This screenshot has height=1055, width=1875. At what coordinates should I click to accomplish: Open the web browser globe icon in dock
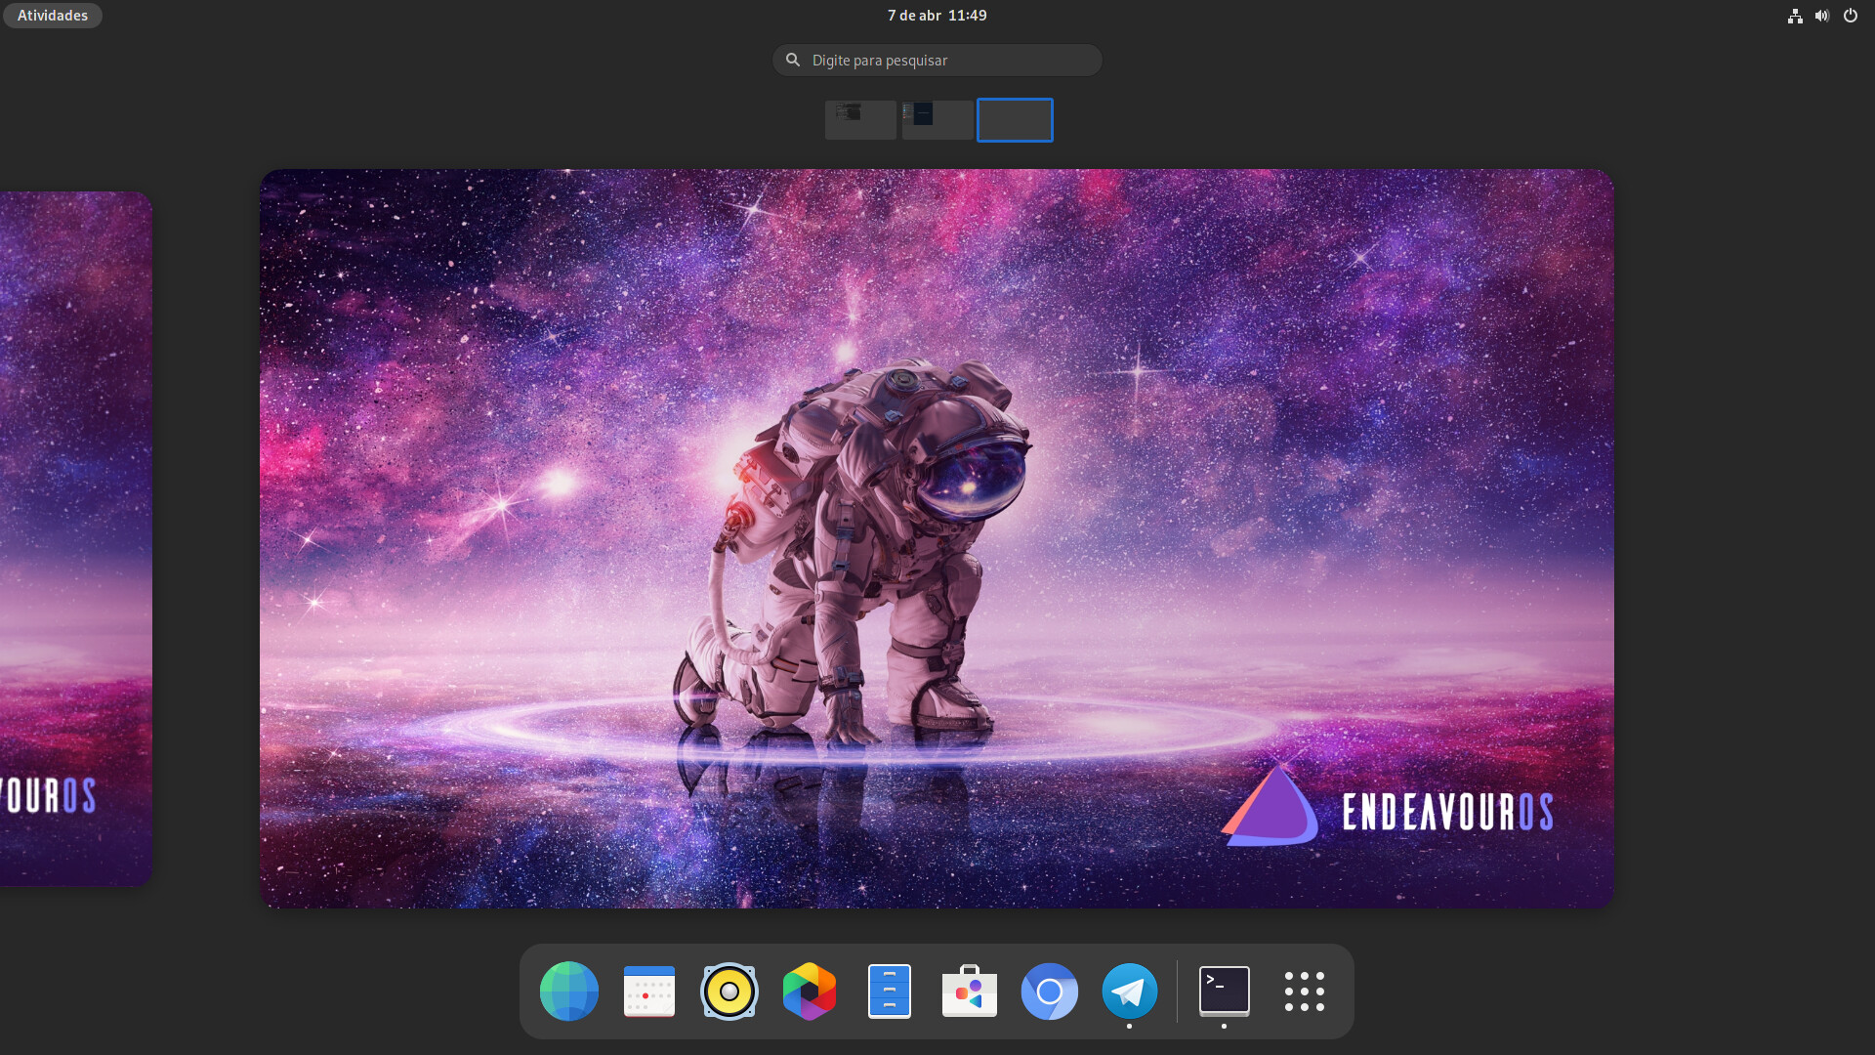coord(569,992)
